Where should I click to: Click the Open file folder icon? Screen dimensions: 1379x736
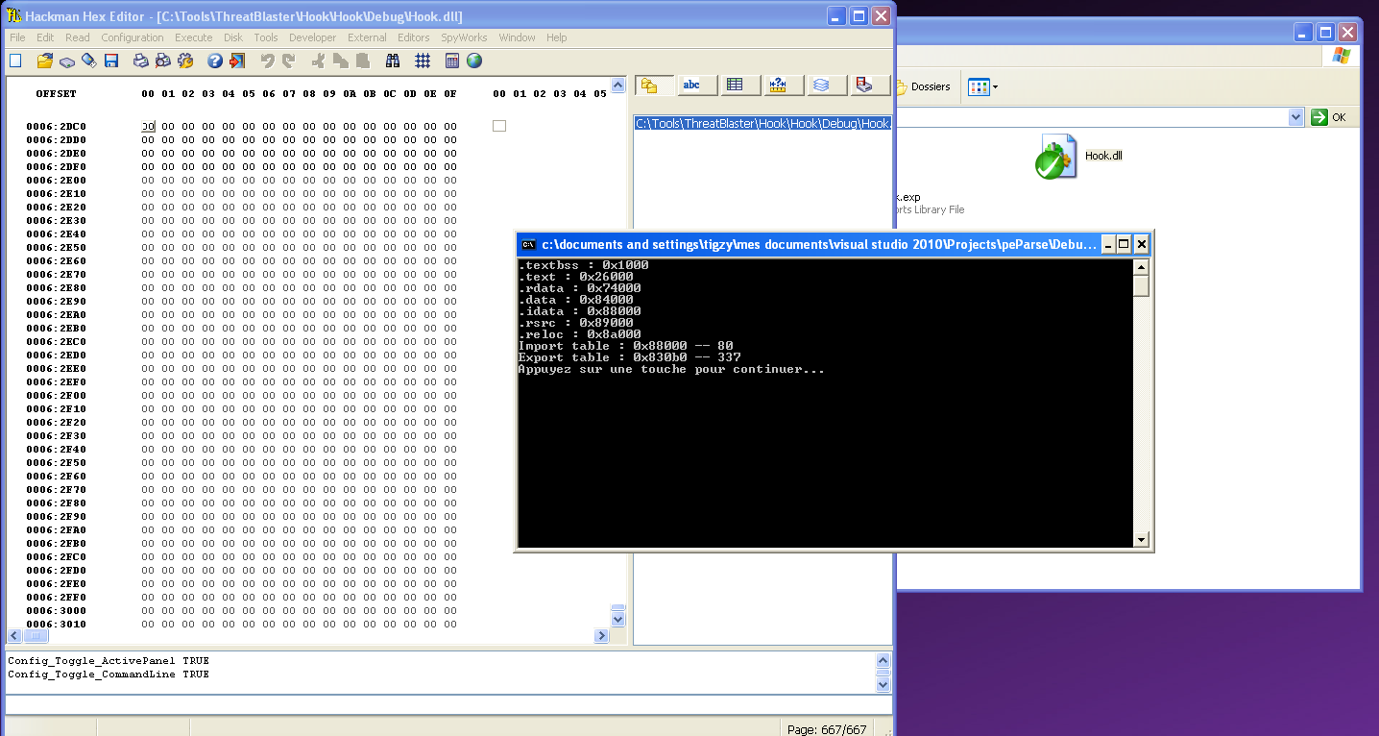click(44, 61)
